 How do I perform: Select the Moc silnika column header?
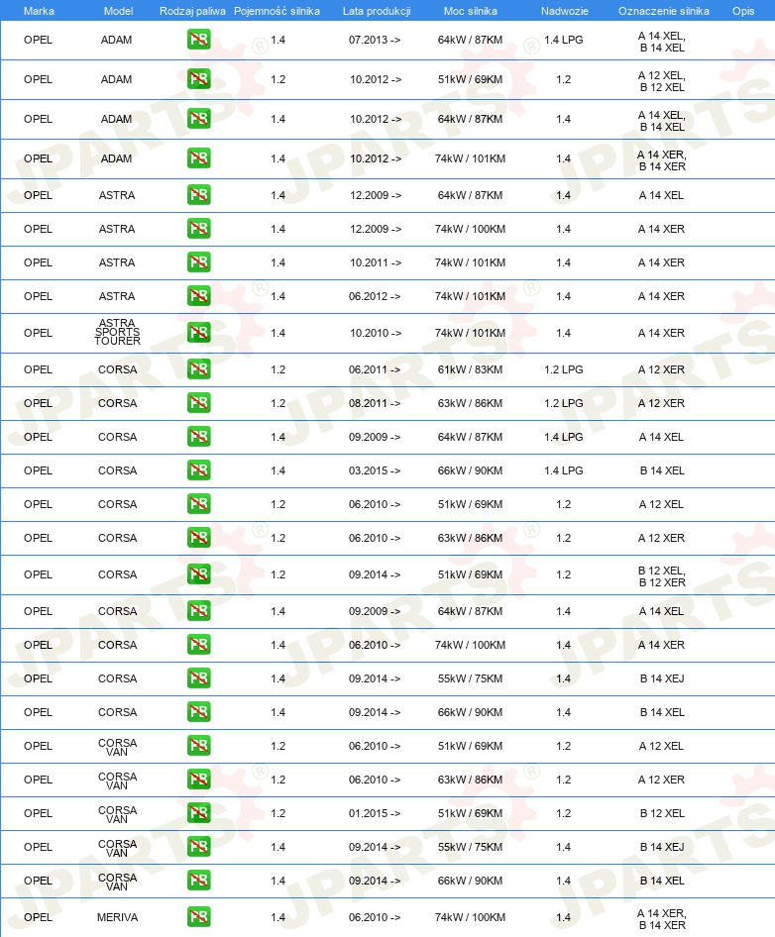tap(471, 11)
